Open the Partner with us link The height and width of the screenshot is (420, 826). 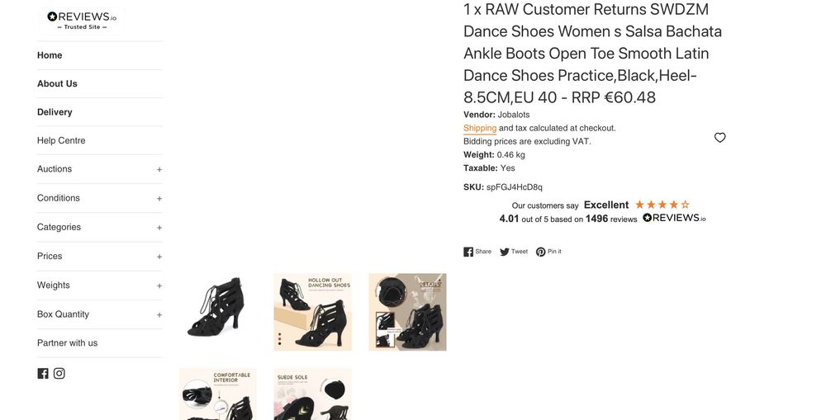67,343
